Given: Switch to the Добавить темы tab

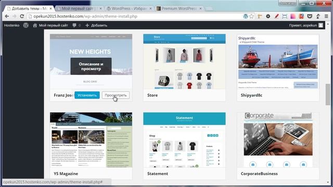Looking at the screenshot, I should coord(29,8).
